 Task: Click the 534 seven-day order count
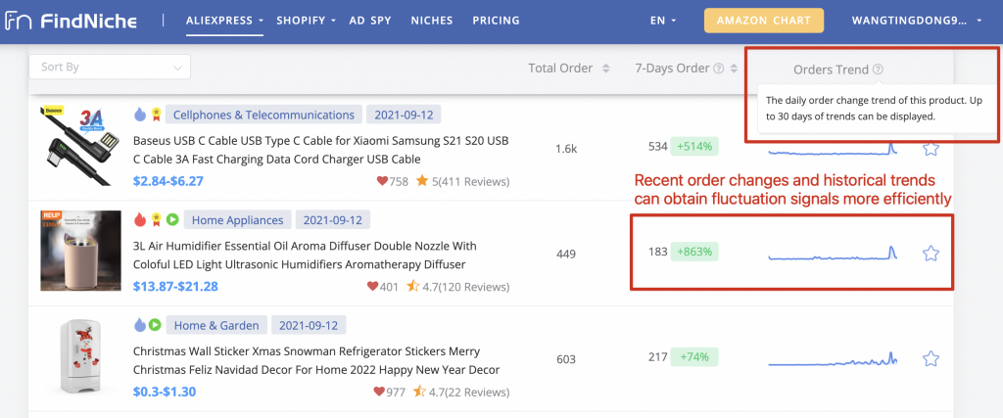(657, 147)
